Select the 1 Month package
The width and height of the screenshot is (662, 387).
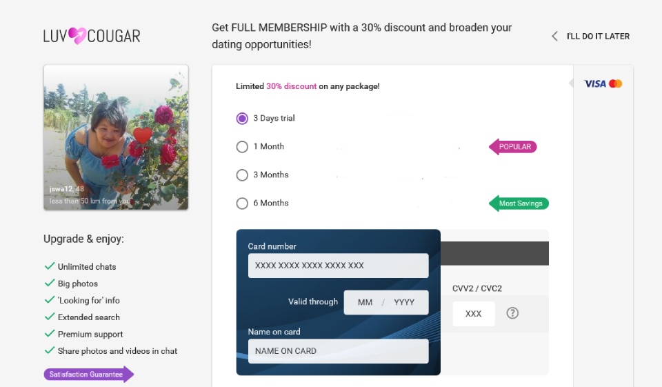point(242,146)
